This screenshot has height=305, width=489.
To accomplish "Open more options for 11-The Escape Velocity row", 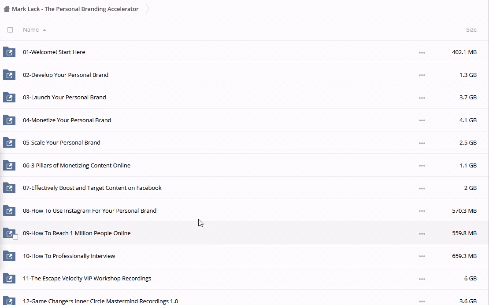I will click(422, 279).
